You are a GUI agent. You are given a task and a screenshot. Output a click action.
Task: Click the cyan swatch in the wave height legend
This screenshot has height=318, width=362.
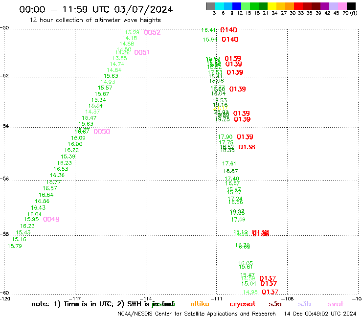220,6
